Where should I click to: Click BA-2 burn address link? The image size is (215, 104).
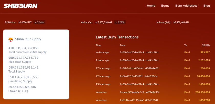(187, 68)
